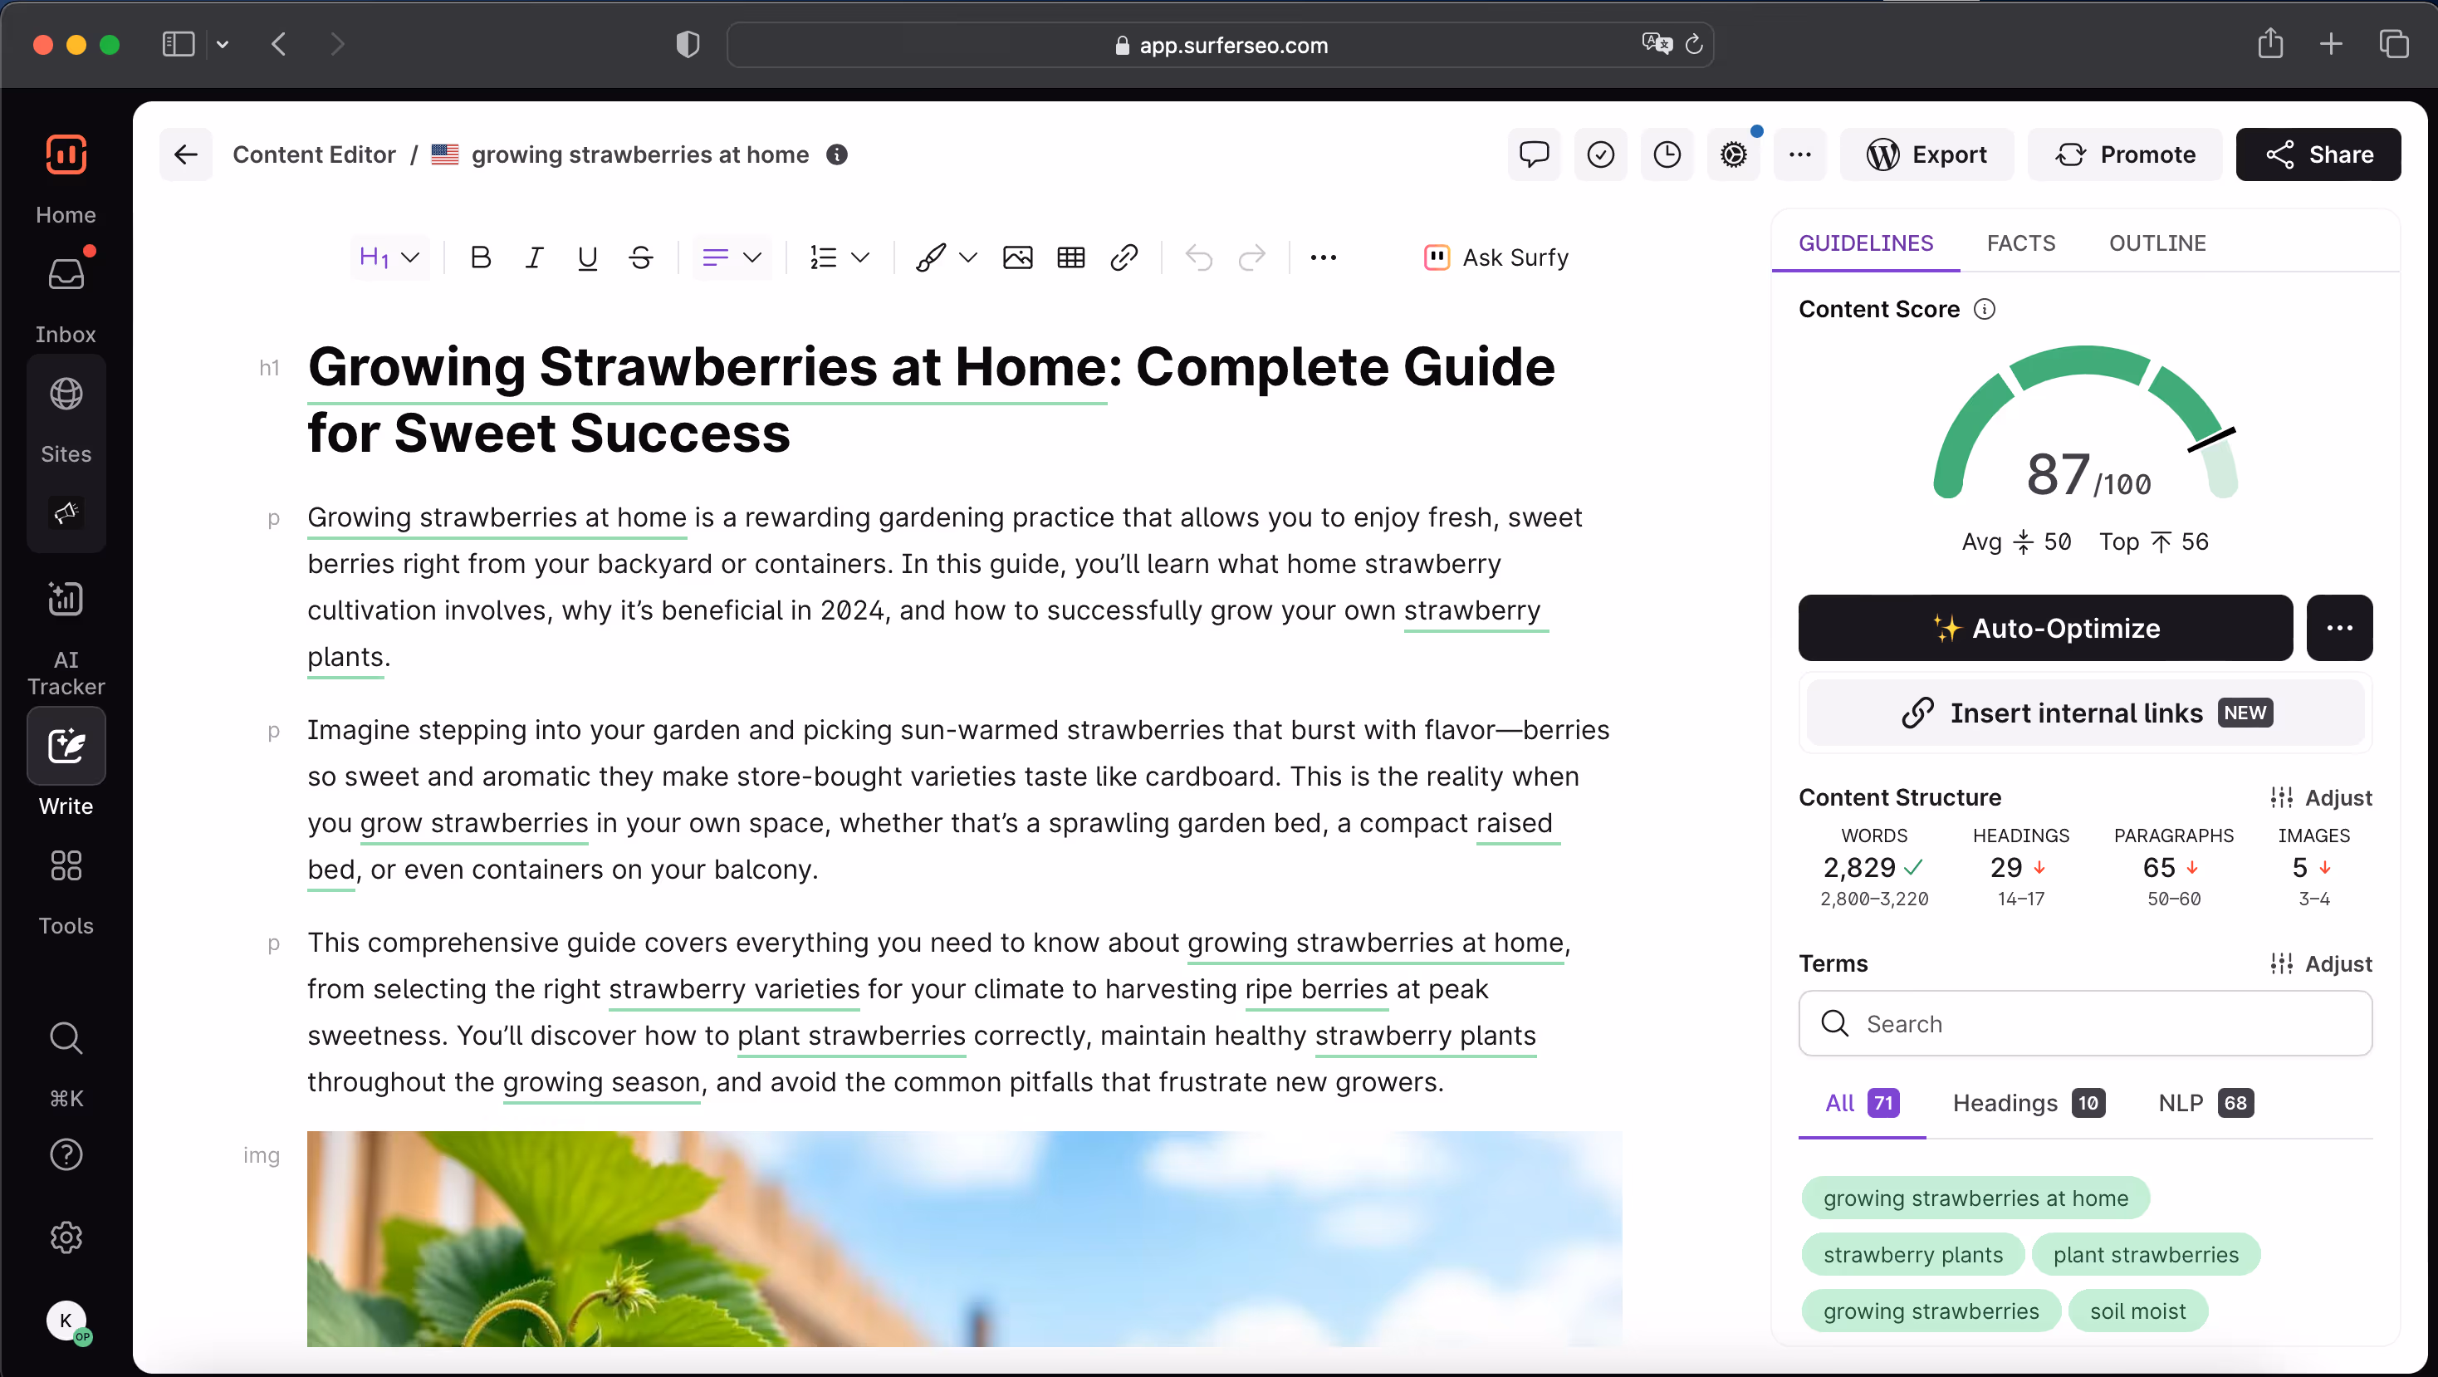
Task: Switch to the OUTLINE tab
Action: click(x=2157, y=243)
